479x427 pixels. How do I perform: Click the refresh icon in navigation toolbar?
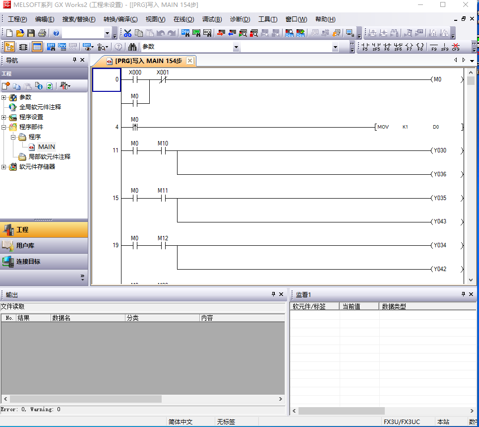[50, 86]
